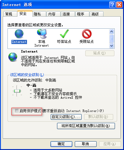Image resolution: width=124 pixels, height=150 pixels.
Task: Switch to the 连接 tab
Action: (x=68, y=14)
